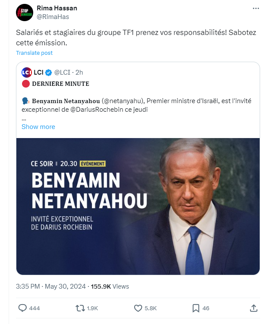Click the share upload icon

254,308
